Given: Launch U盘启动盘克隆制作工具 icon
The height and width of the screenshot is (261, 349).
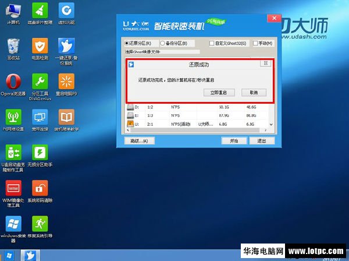Looking at the screenshot, I should click(x=13, y=158).
